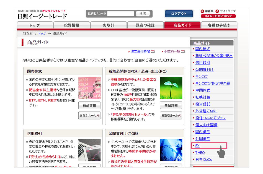This screenshot has width=263, height=174.
Task: Click the 国内株式 stock chart thumbnail
Action: pyautogui.click(x=89, y=88)
